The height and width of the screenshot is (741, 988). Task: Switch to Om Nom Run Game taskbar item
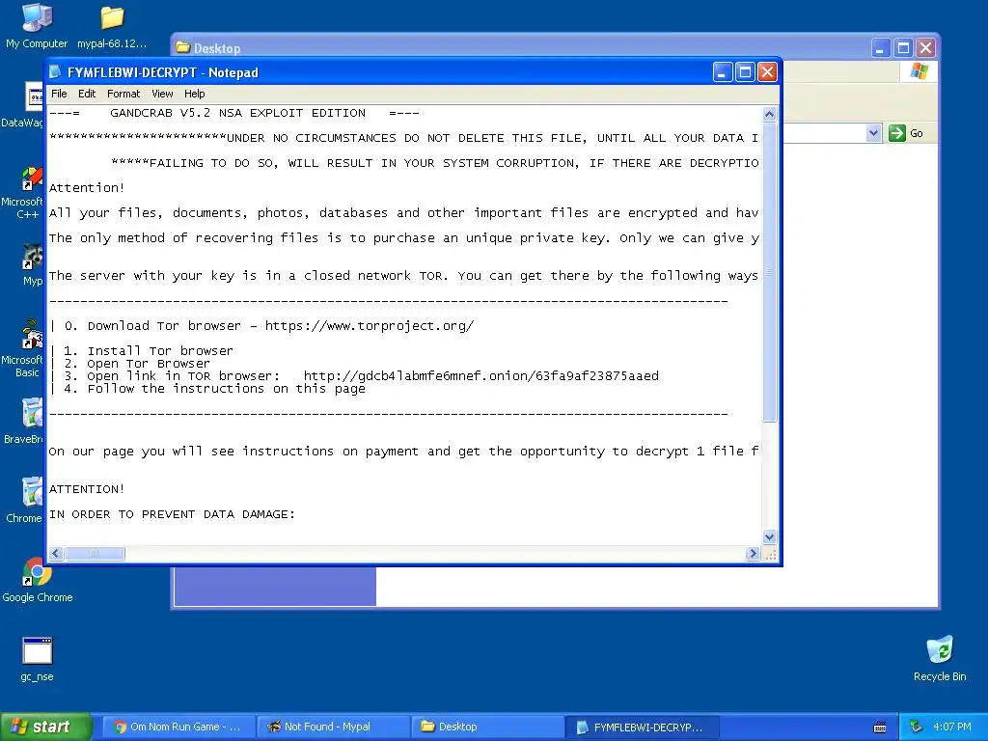point(178,727)
